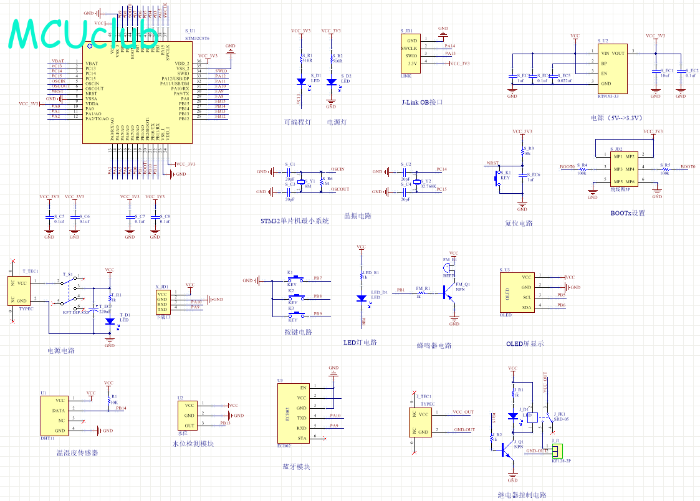The height and width of the screenshot is (501, 700).
Task: Select the T_S1 DIP power switch
Action: pyautogui.click(x=69, y=293)
